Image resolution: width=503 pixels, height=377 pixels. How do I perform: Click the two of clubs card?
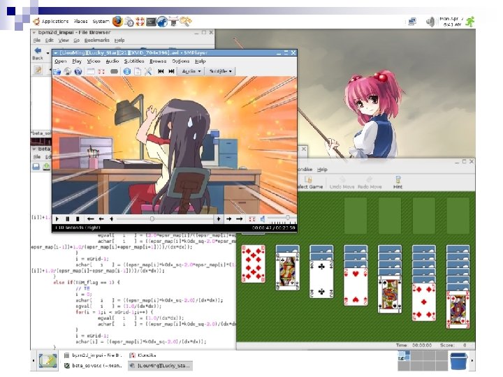(321, 279)
